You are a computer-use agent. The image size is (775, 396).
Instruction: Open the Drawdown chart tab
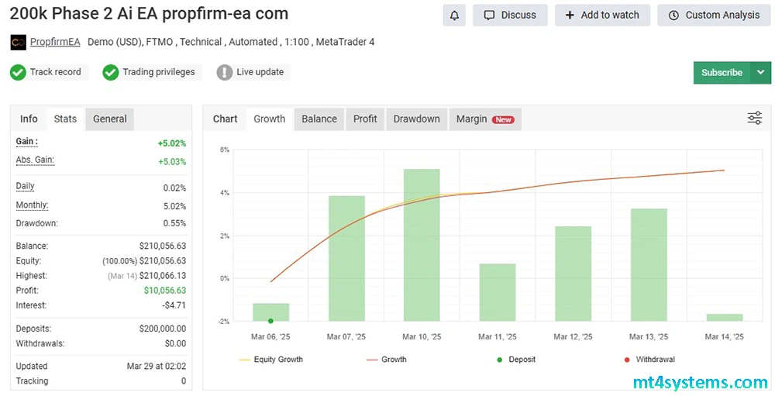tap(416, 119)
